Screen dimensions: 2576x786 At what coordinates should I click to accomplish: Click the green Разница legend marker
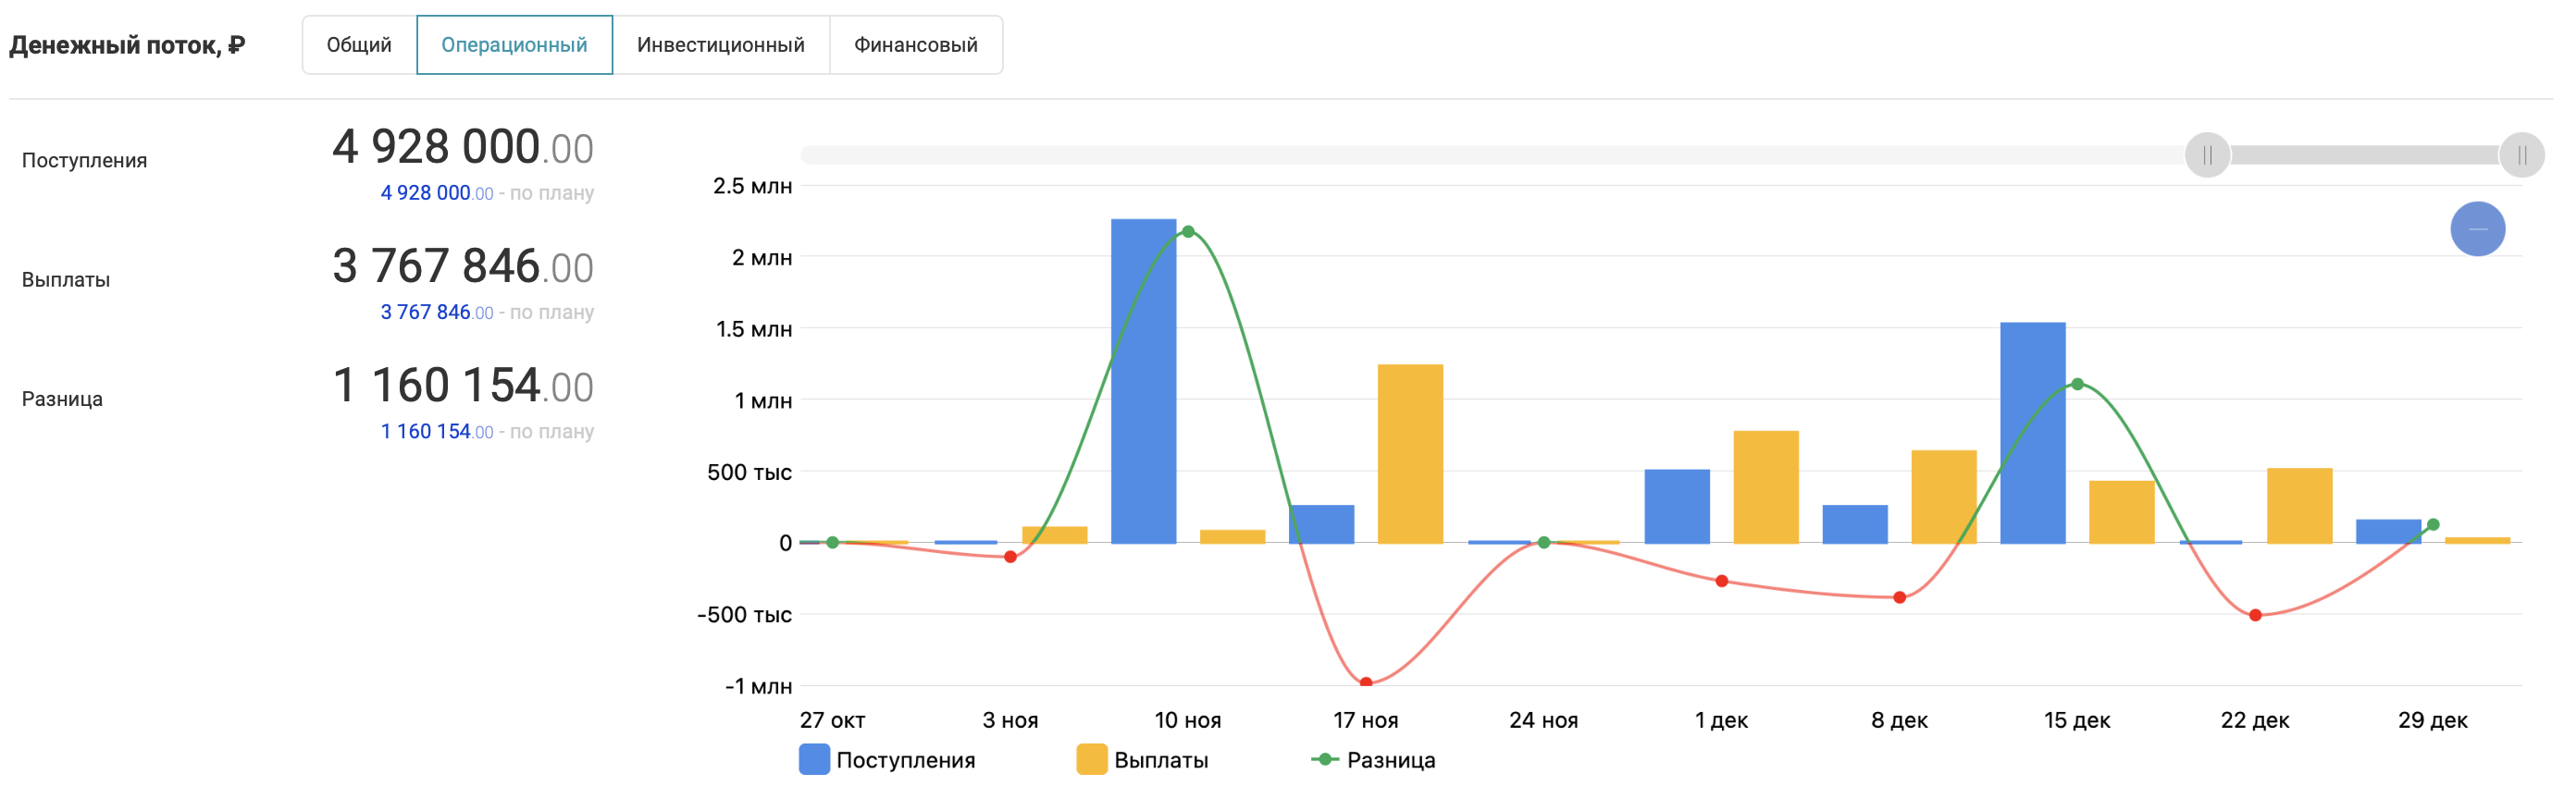point(1324,760)
